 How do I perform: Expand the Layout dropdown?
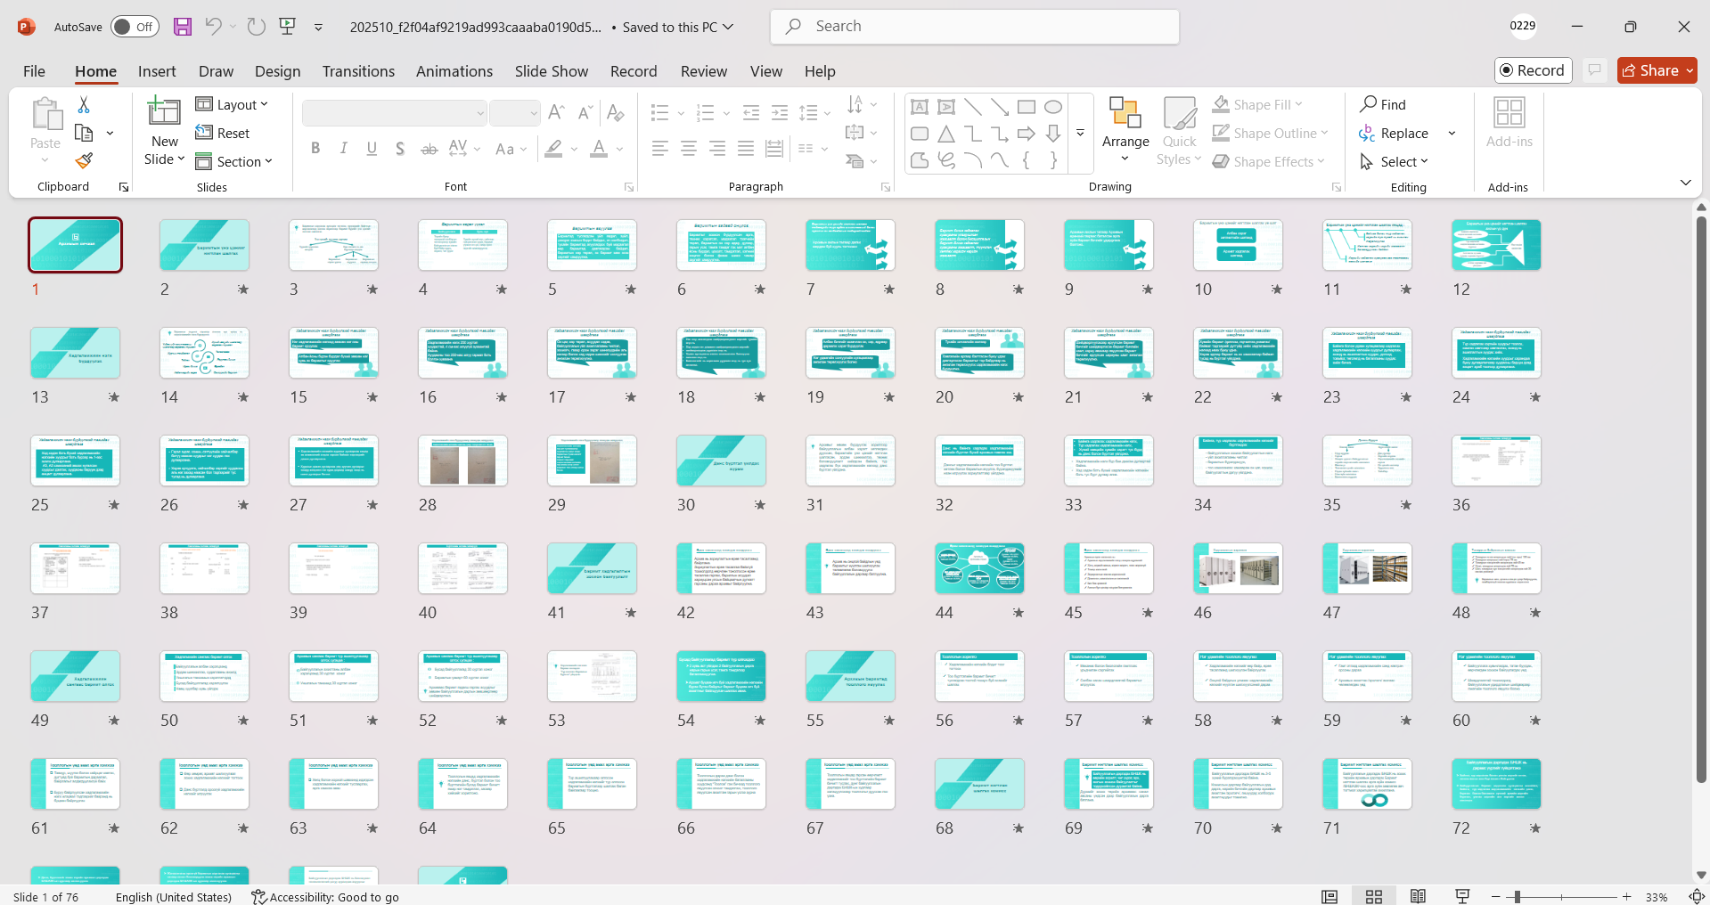point(232,104)
